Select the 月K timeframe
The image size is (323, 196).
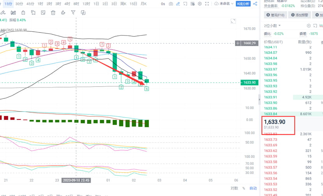click(143, 4)
